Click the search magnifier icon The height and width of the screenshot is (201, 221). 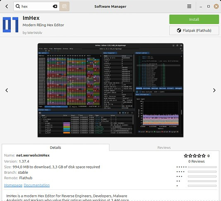[18, 6]
